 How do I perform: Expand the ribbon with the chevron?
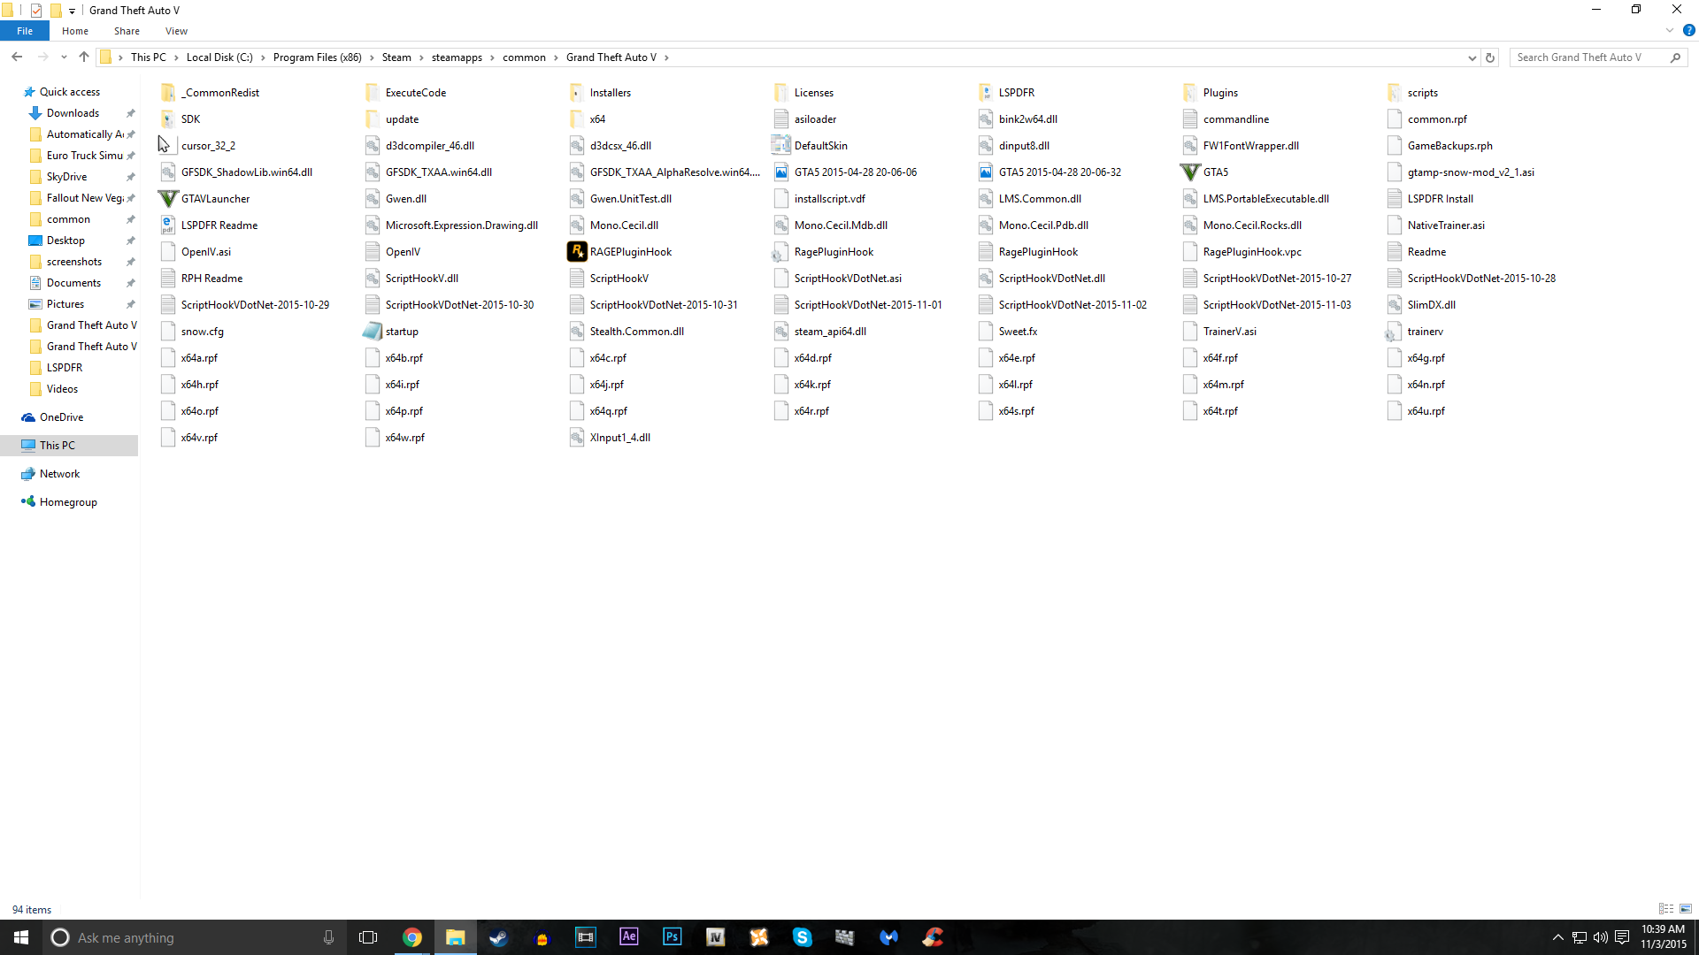click(x=1670, y=31)
